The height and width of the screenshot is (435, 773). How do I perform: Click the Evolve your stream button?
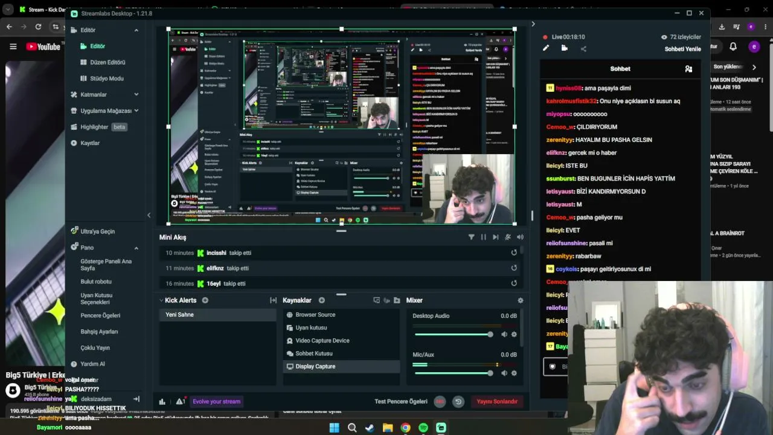216,401
